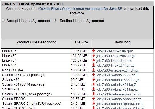The image size is (155, 109).
Task: Click download icon next to jdk-7u60-linux-x64.tar.gz
Action: (x=93, y=65)
